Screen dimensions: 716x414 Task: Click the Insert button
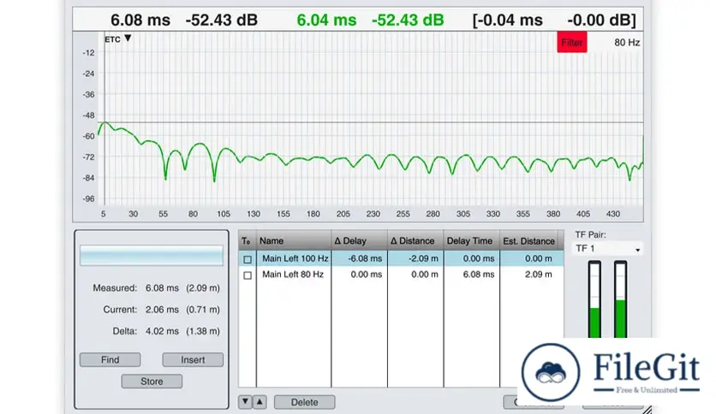click(x=193, y=360)
